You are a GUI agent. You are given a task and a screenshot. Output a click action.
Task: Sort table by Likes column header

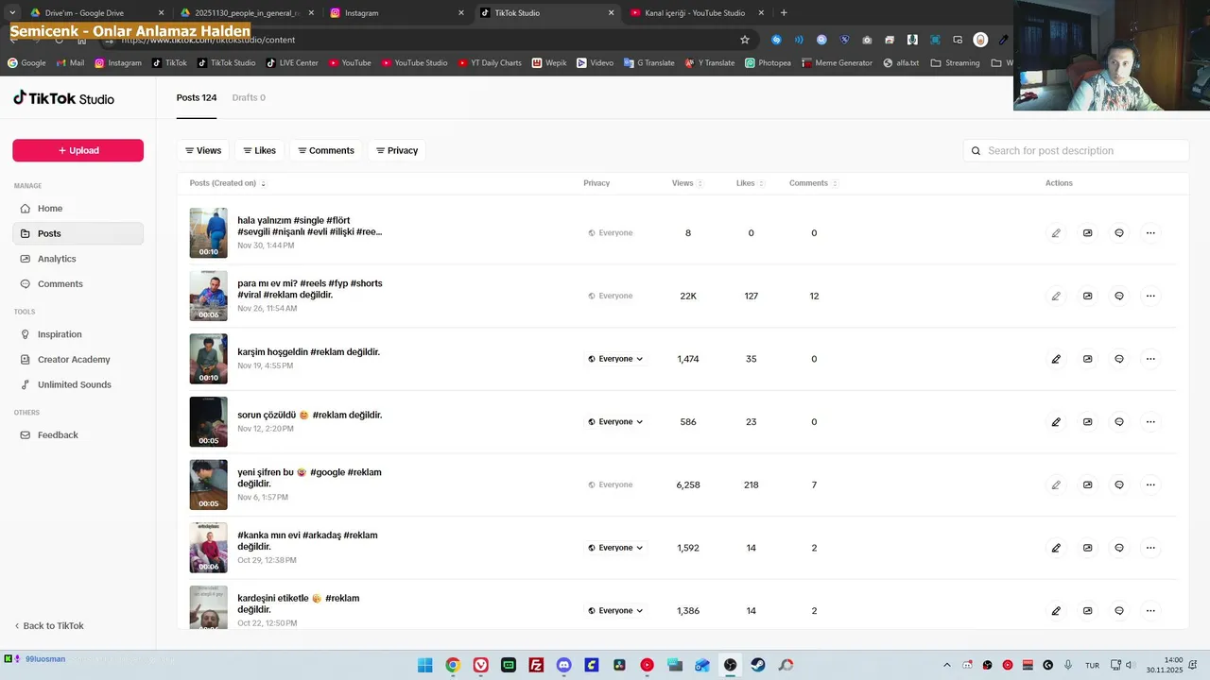[x=751, y=183]
